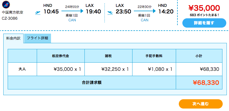This screenshot has width=229, height=111.
Task: Click the China Southern airline logo
Action: [6, 5]
